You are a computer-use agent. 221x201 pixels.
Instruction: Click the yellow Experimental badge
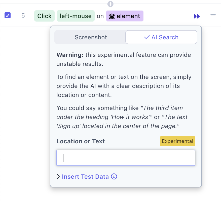coord(177,141)
